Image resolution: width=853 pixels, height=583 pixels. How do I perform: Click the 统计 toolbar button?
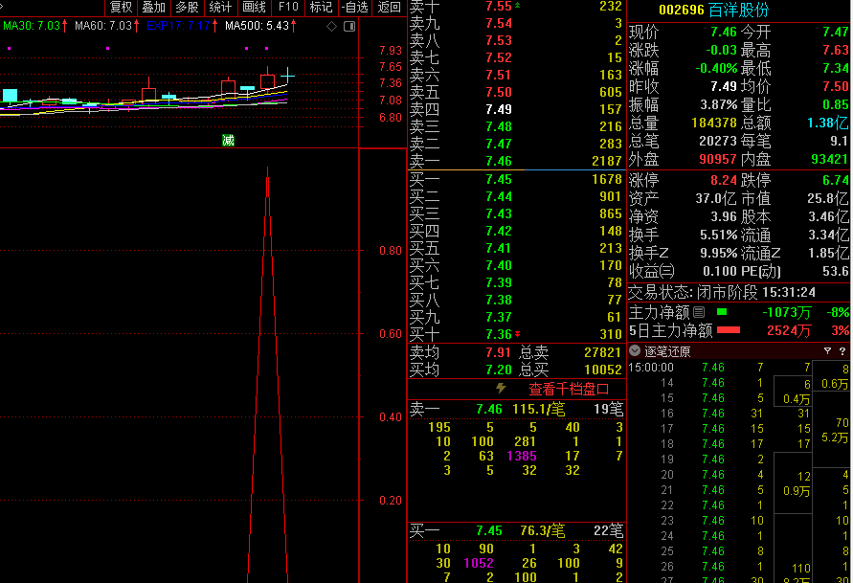coord(220,7)
